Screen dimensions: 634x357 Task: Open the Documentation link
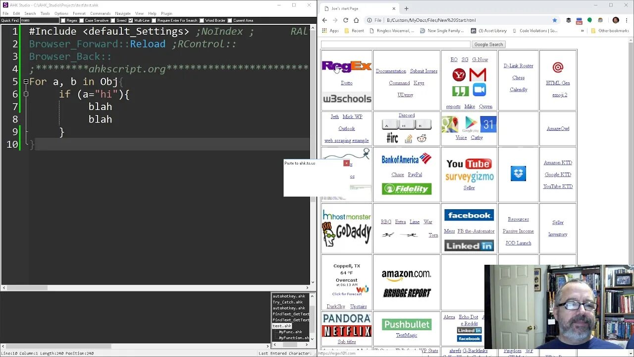[391, 71]
